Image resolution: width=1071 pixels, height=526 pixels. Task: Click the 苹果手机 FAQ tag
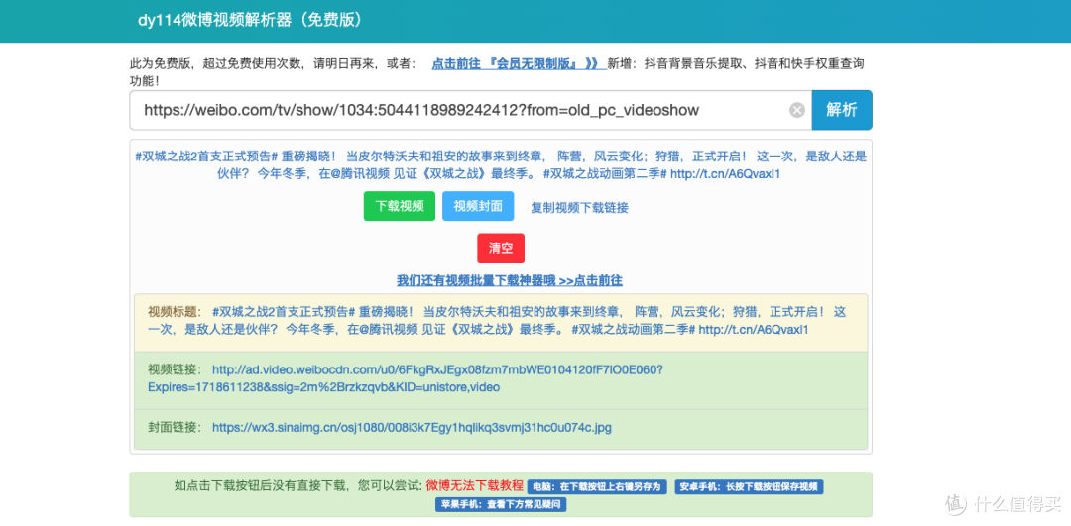pyautogui.click(x=501, y=505)
